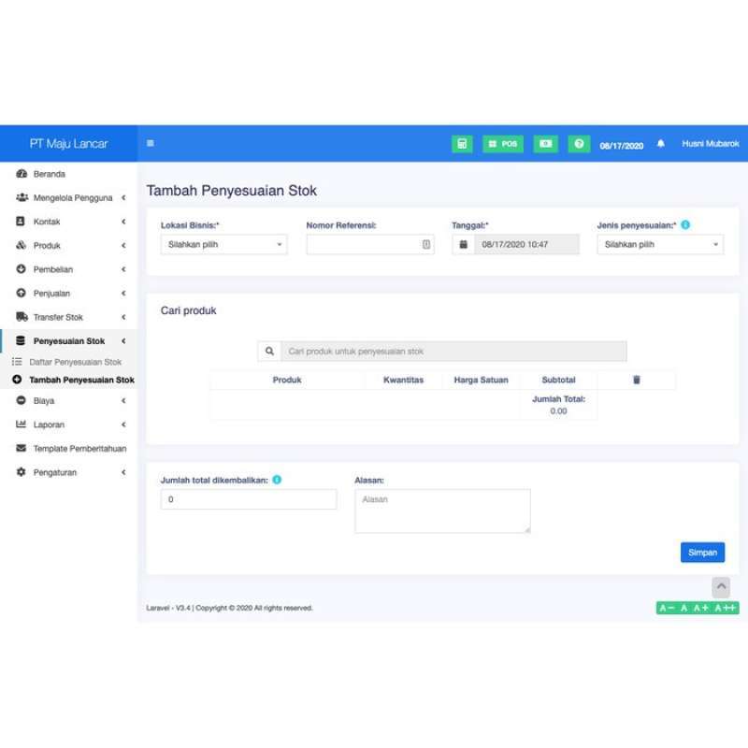Click the cash register icon in the header
The width and height of the screenshot is (748, 748).
click(545, 143)
